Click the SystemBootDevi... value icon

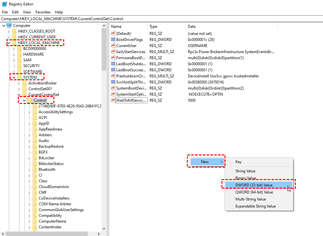[113, 88]
